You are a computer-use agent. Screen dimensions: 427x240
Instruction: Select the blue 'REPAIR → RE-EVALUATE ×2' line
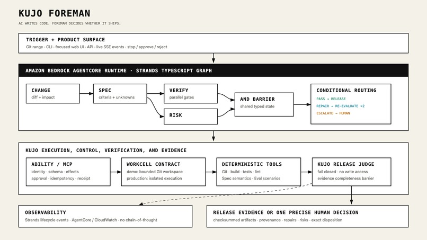(341, 106)
